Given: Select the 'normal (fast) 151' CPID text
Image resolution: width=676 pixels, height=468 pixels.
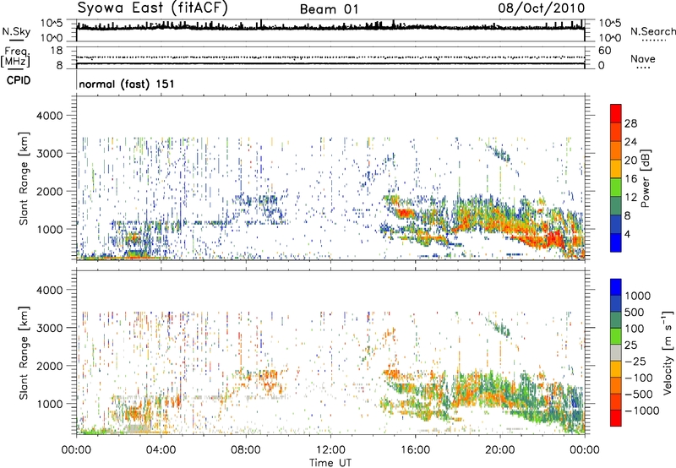Looking at the screenshot, I should point(127,84).
